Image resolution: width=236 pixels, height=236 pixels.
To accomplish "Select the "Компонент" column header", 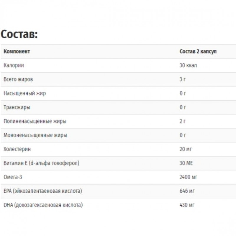I will 17,52.
